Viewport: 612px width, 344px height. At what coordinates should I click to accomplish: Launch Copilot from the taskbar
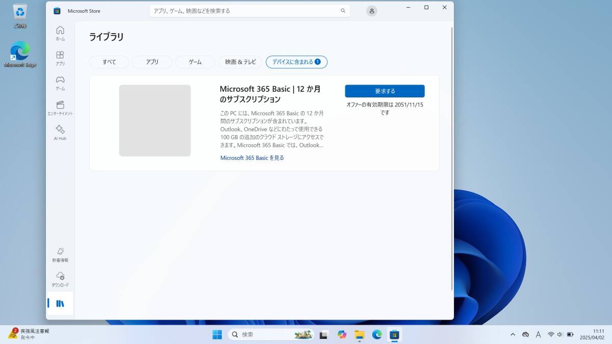tap(342, 334)
